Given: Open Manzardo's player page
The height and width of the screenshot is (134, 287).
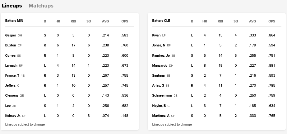Looking at the screenshot, I should (x=160, y=65).
